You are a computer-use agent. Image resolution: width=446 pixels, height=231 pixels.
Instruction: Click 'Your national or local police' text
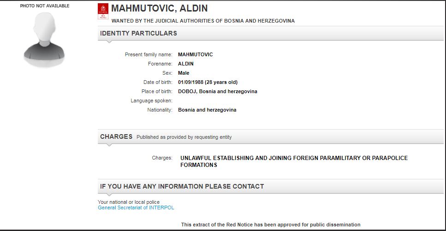point(129,202)
